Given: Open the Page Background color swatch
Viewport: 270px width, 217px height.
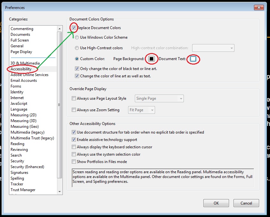Looking at the screenshot, I should 151,59.
